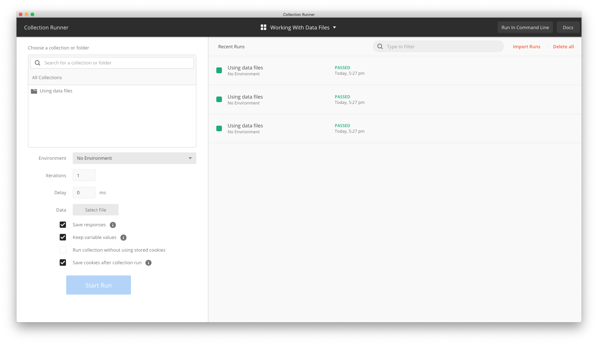
Task: Click the Start Run button
Action: point(99,285)
